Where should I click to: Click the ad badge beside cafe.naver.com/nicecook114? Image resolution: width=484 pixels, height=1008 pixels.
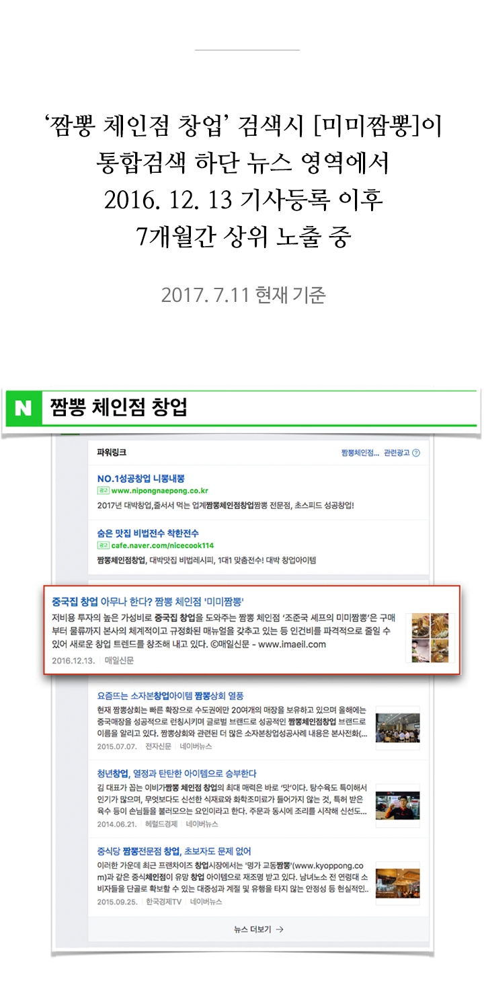(103, 545)
